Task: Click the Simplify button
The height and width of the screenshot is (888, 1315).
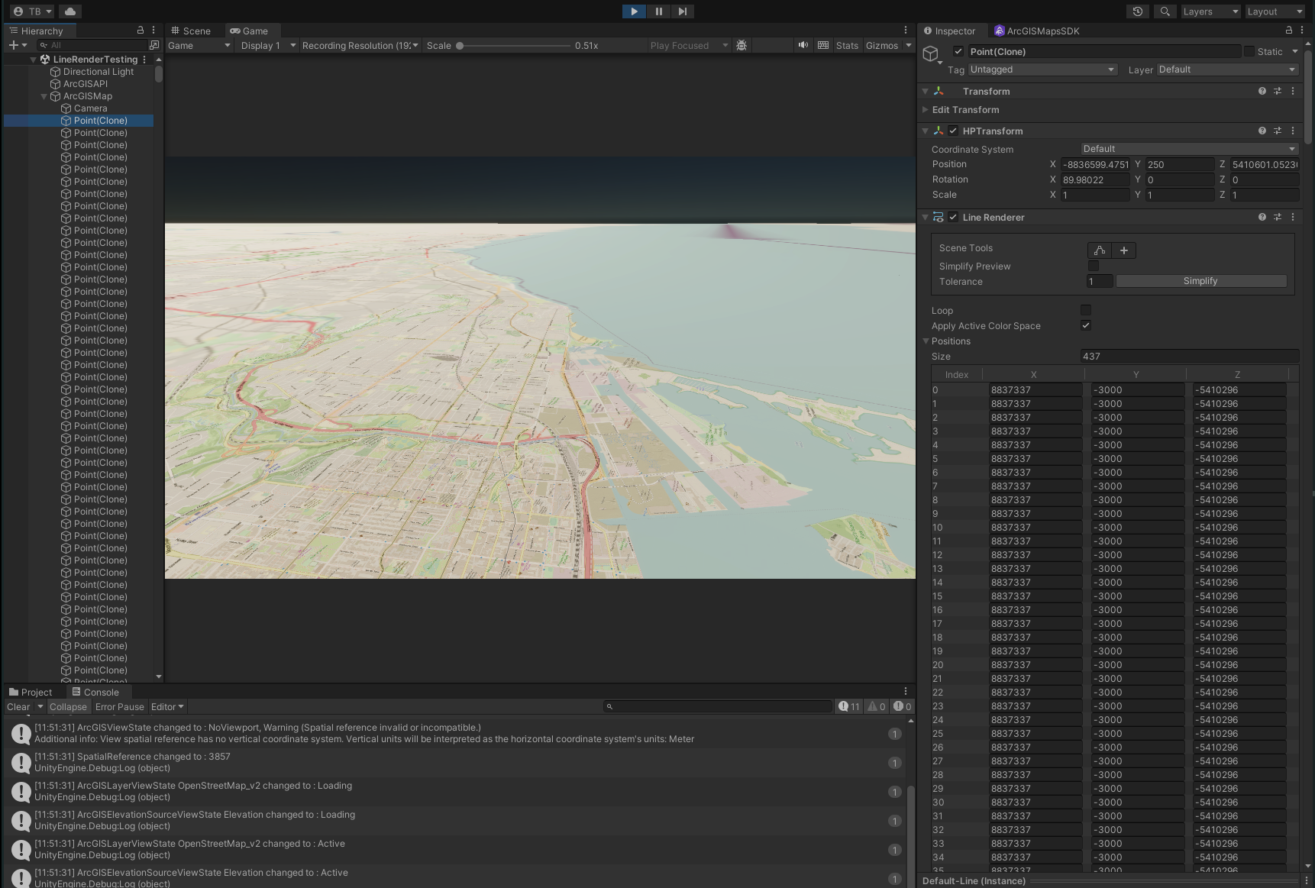Action: point(1200,281)
